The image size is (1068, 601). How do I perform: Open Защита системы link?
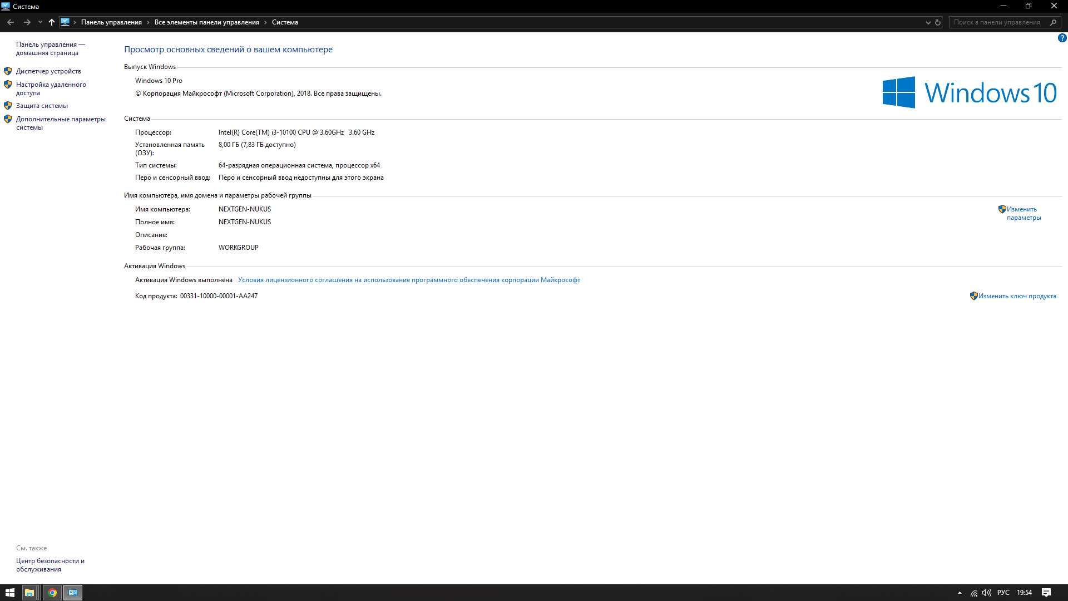coord(42,106)
